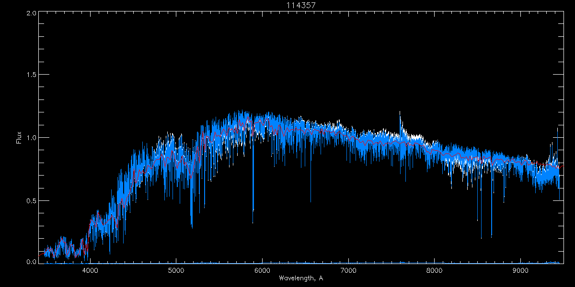Click the deep absorption line near 5900 Angstroms
This screenshot has height=287, width=575.
tap(253, 210)
